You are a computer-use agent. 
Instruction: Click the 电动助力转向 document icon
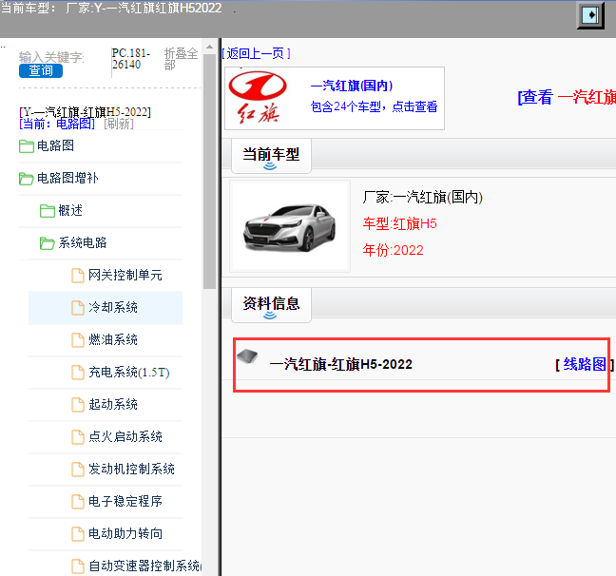point(78,533)
